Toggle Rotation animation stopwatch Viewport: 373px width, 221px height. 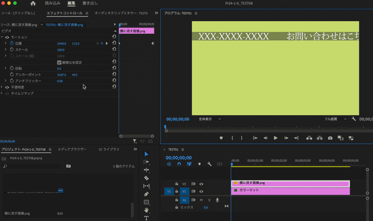coord(11,68)
